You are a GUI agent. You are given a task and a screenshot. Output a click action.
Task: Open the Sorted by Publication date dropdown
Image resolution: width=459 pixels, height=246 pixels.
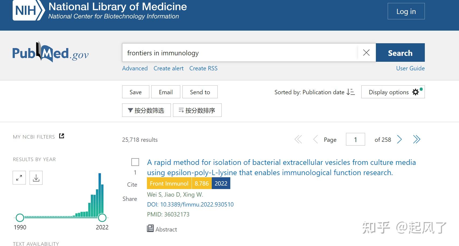click(315, 92)
